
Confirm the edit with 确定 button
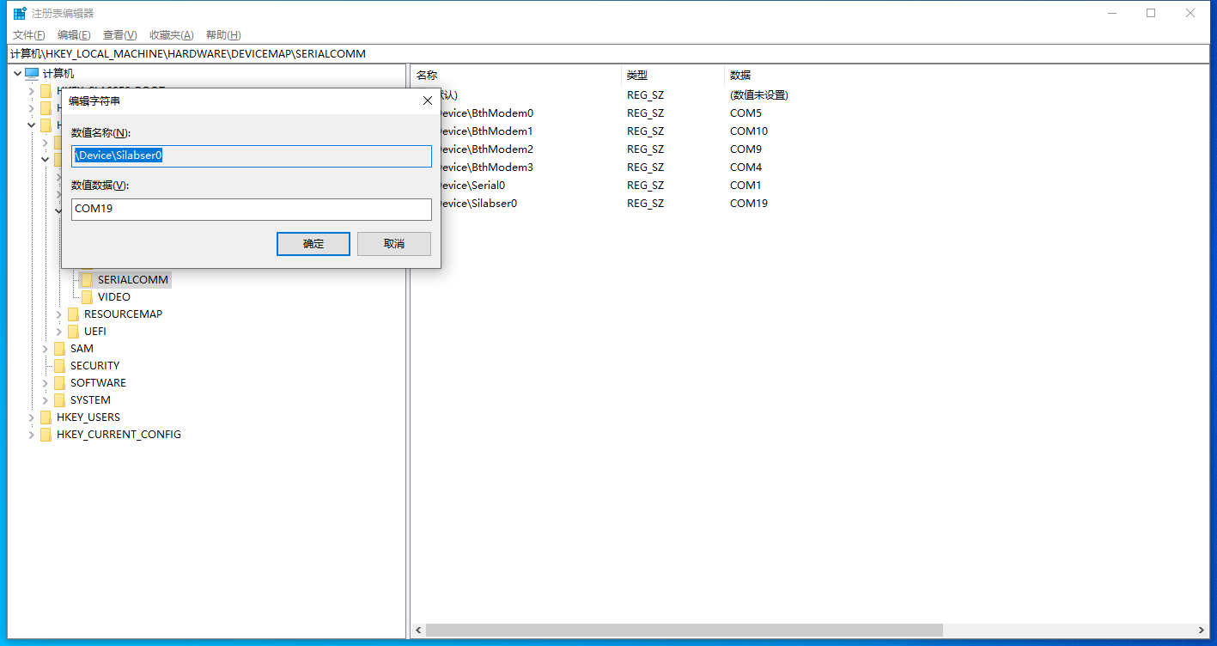pyautogui.click(x=313, y=244)
